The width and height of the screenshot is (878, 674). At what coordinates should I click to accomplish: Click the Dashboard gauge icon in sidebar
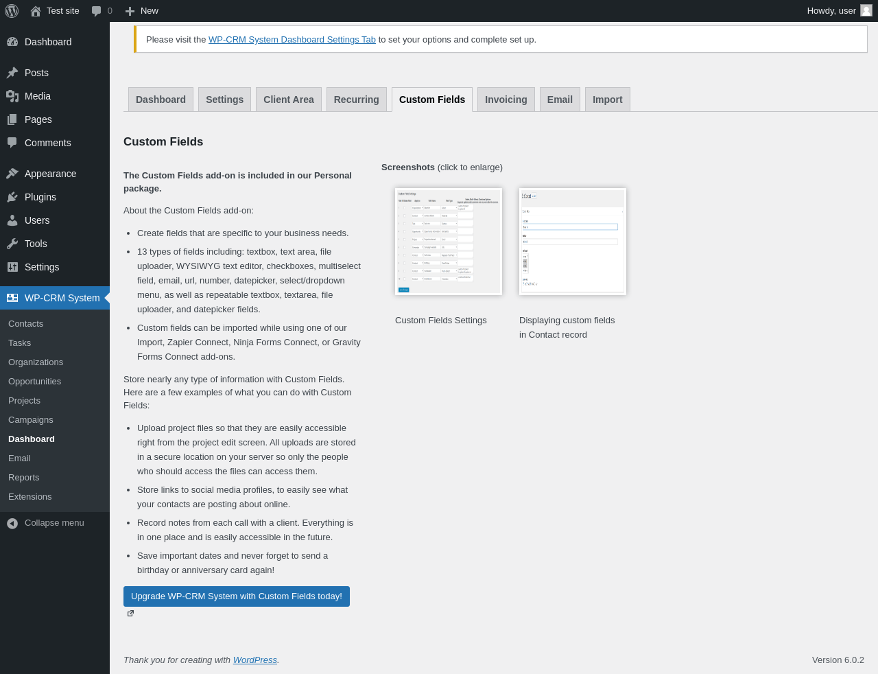click(x=12, y=42)
